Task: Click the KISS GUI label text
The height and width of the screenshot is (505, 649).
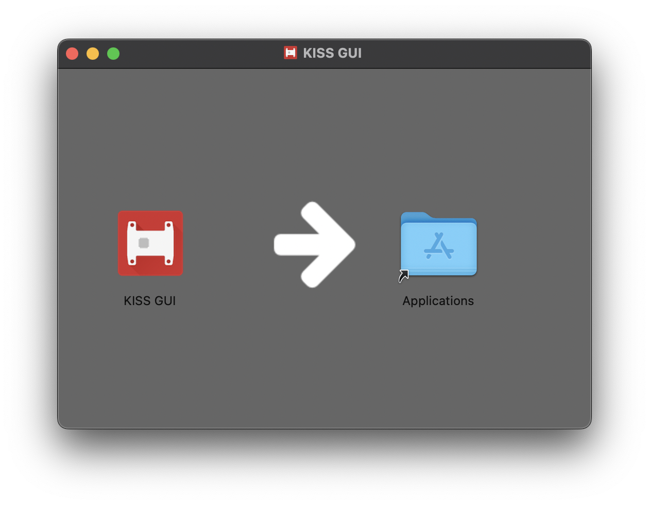Action: click(150, 300)
